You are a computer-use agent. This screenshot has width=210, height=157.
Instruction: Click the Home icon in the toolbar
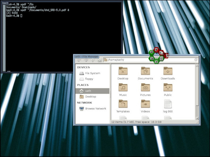point(99,60)
